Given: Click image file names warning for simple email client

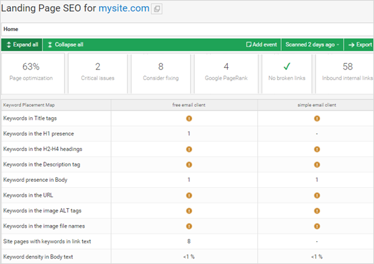Looking at the screenshot, I should [317, 226].
